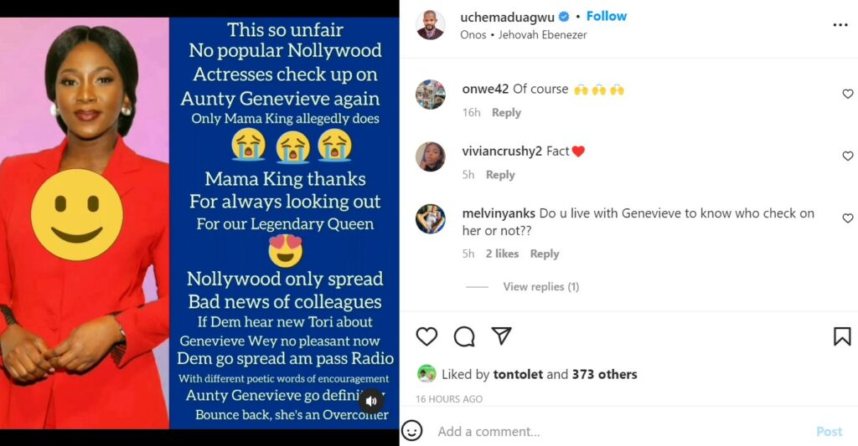The width and height of the screenshot is (858, 446).
Task: Open emoji picker in comment box
Action: pyautogui.click(x=411, y=431)
